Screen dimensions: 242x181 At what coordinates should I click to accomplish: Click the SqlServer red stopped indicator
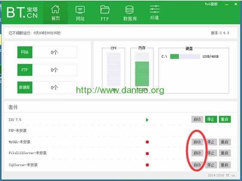147,165
